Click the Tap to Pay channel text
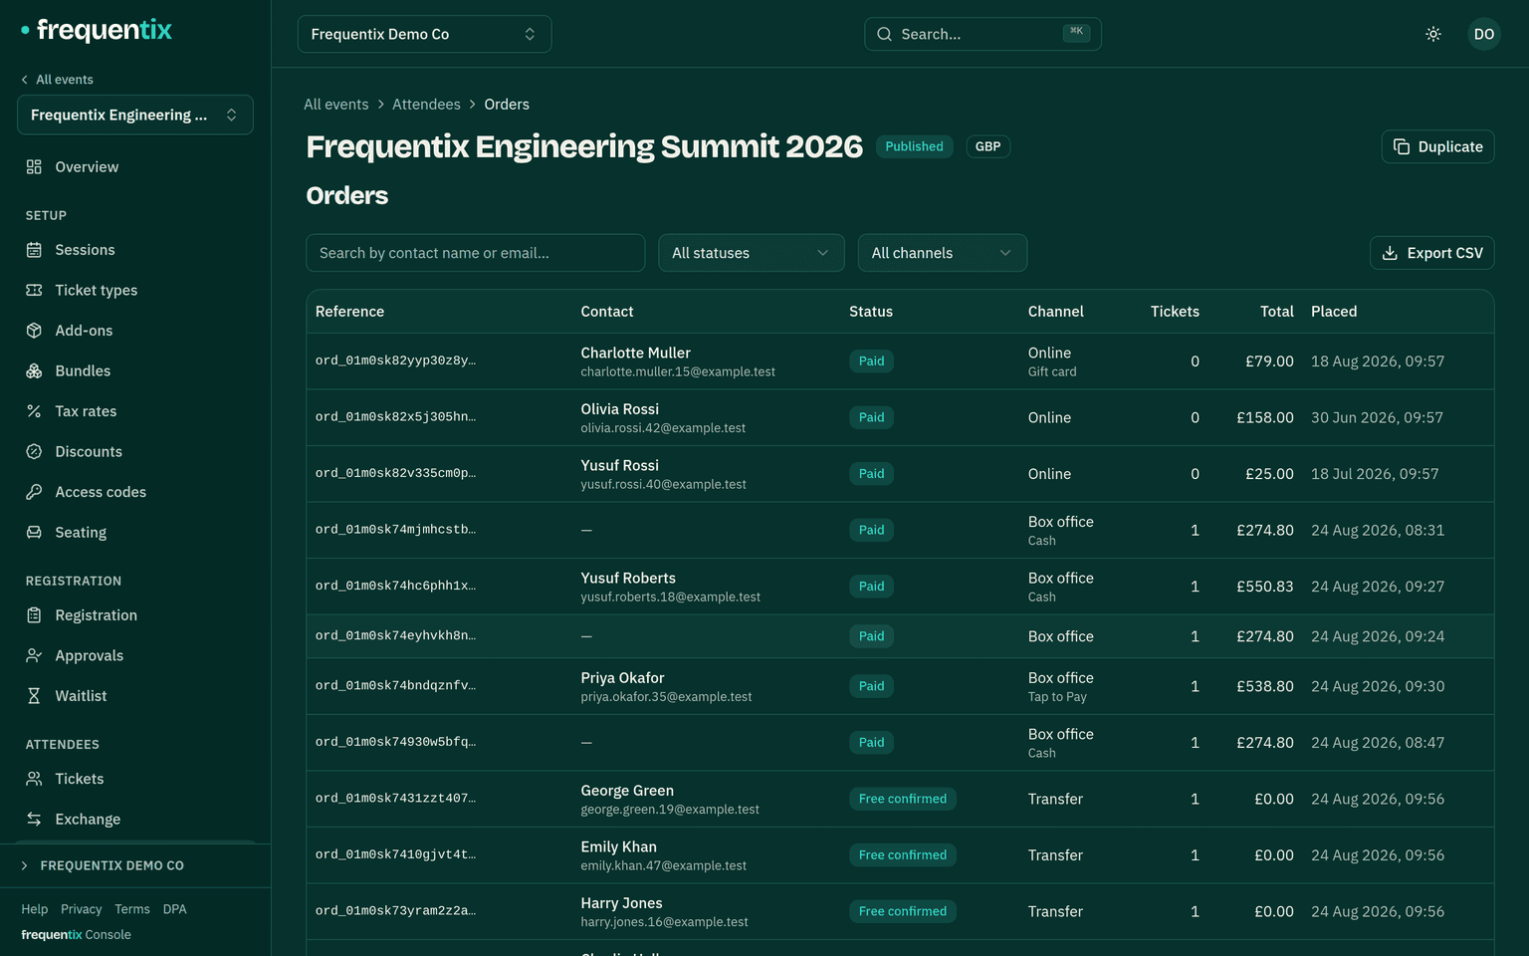1529x956 pixels. pyautogui.click(x=1057, y=697)
